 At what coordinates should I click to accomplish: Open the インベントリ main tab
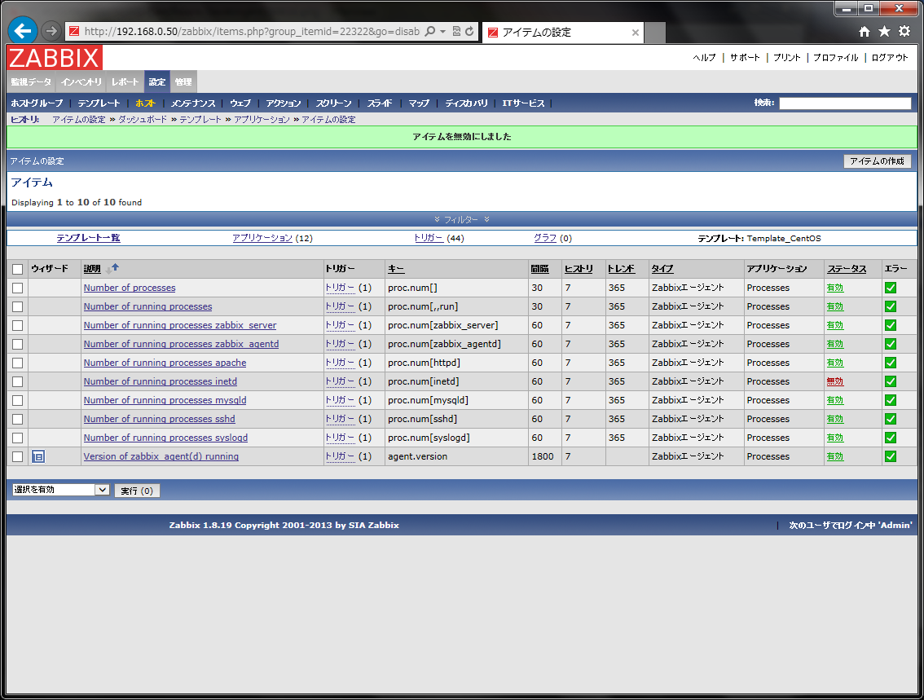pyautogui.click(x=81, y=82)
